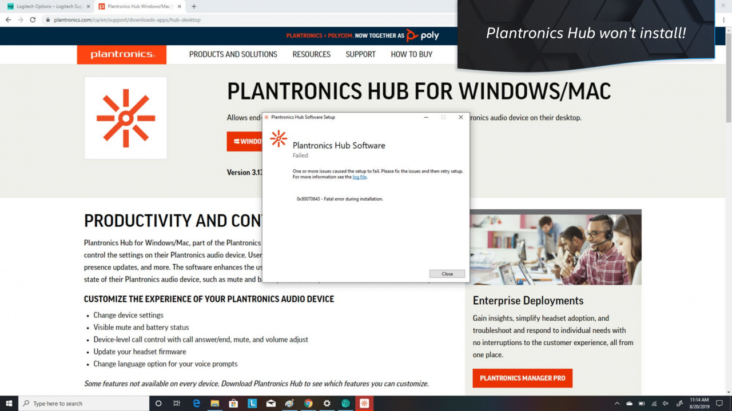The image size is (732, 411).
Task: Open the Resources menu
Action: point(312,54)
